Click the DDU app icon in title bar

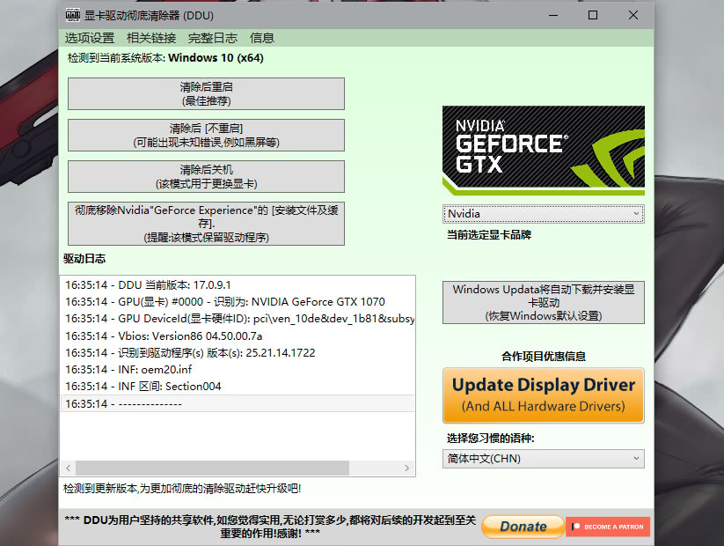pos(73,15)
